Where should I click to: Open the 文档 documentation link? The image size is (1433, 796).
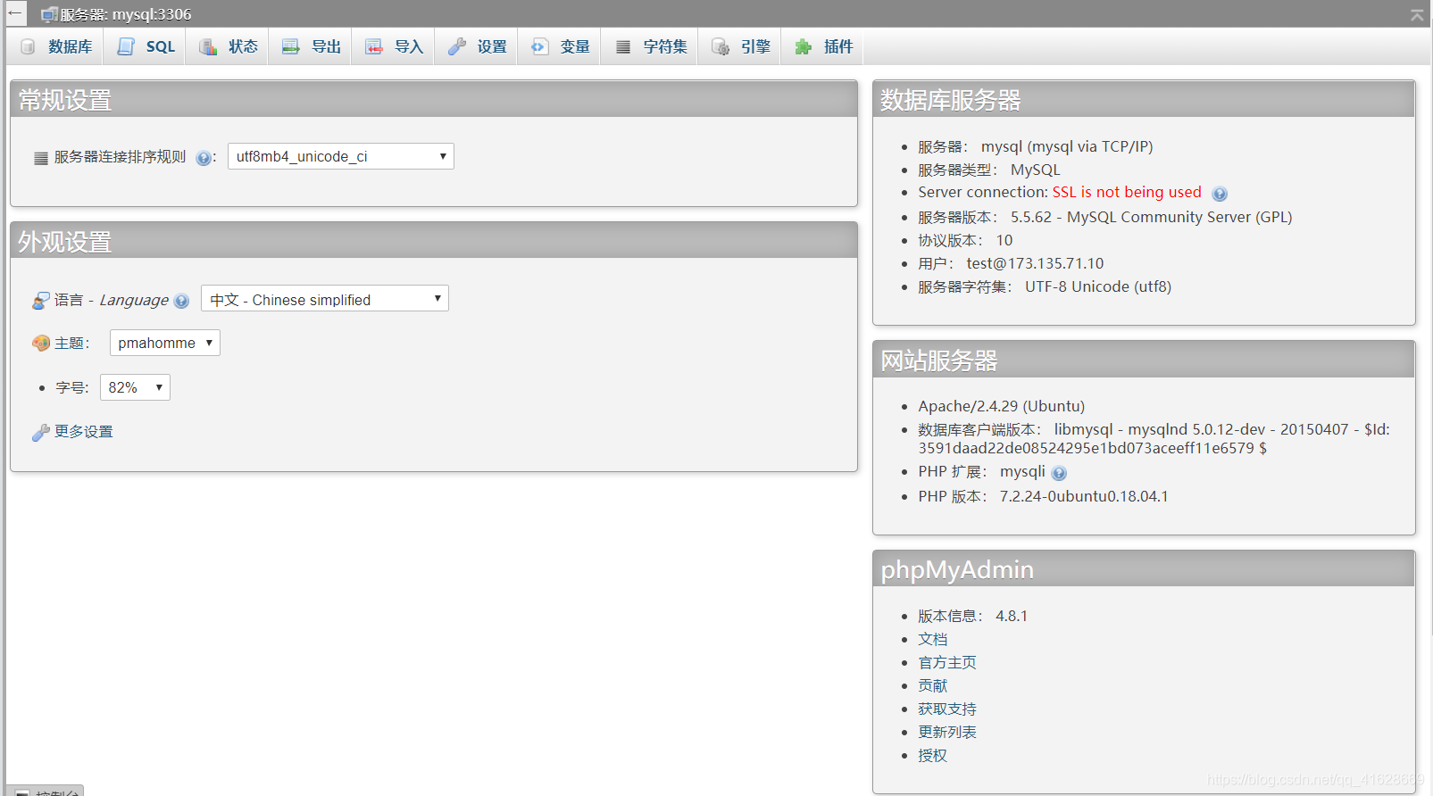pyautogui.click(x=932, y=639)
